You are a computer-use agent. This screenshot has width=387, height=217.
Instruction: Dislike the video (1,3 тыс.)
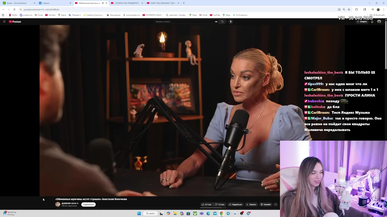pyautogui.click(x=220, y=204)
